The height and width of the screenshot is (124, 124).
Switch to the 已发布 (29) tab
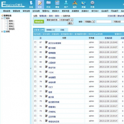coord(39,30)
